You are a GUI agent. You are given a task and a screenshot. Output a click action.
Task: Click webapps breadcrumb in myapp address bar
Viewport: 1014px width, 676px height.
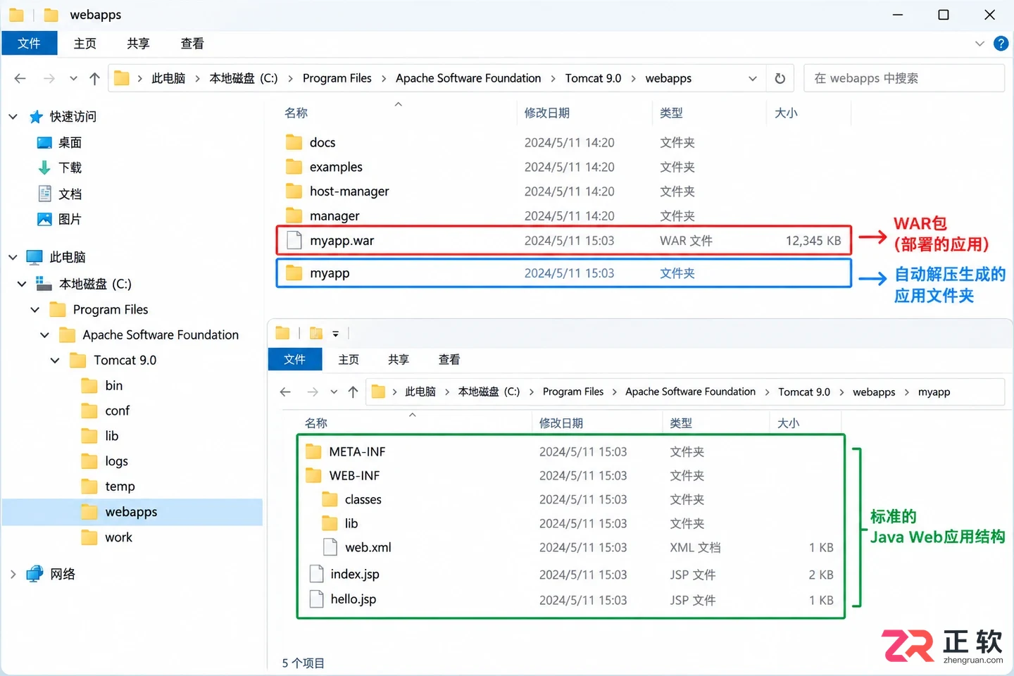click(874, 392)
